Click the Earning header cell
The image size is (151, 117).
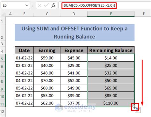[x=47, y=50]
